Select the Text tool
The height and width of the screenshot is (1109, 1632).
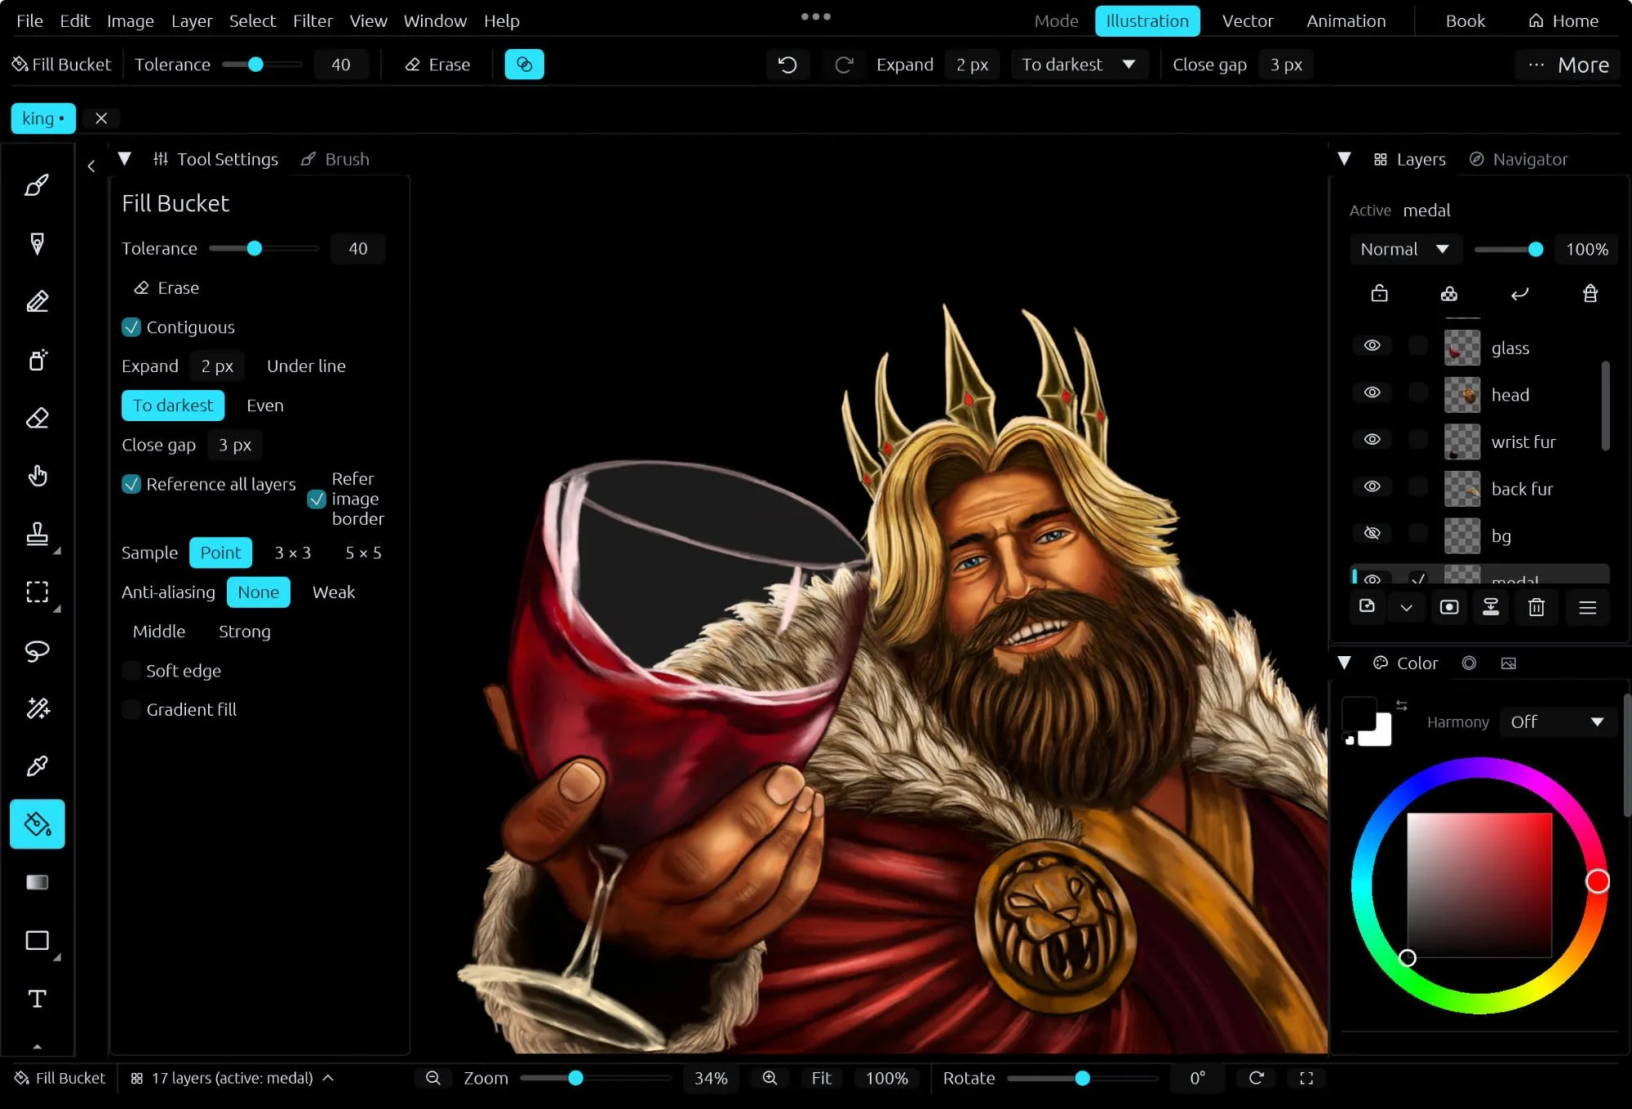[37, 999]
